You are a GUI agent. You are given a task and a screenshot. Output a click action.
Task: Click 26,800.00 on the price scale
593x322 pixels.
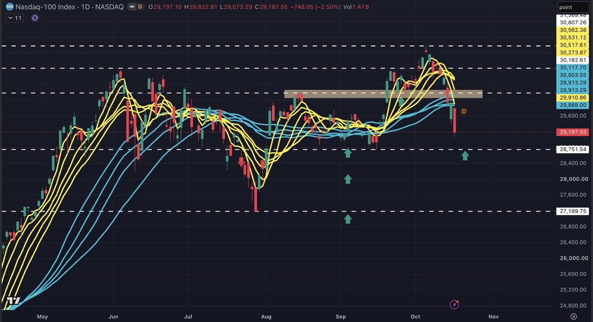pos(574,227)
